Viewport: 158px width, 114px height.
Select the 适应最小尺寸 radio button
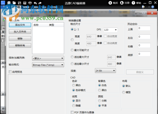pos(72,64)
